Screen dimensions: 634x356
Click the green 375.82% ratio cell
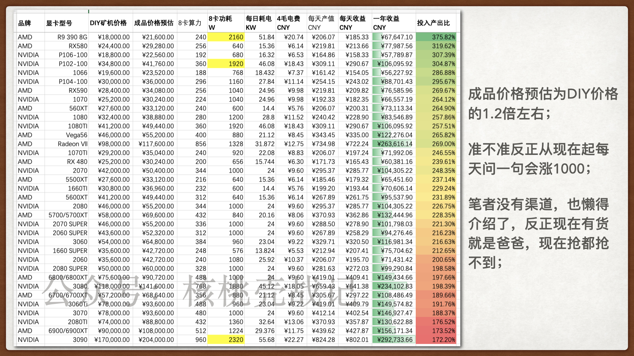point(436,37)
